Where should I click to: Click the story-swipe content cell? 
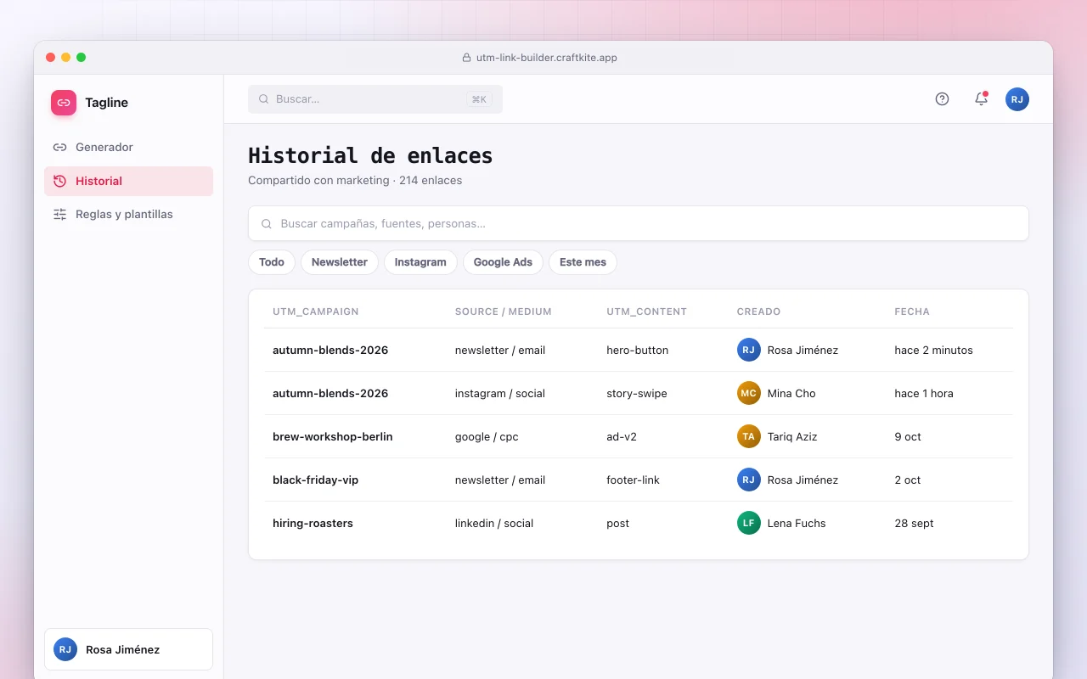click(x=637, y=393)
